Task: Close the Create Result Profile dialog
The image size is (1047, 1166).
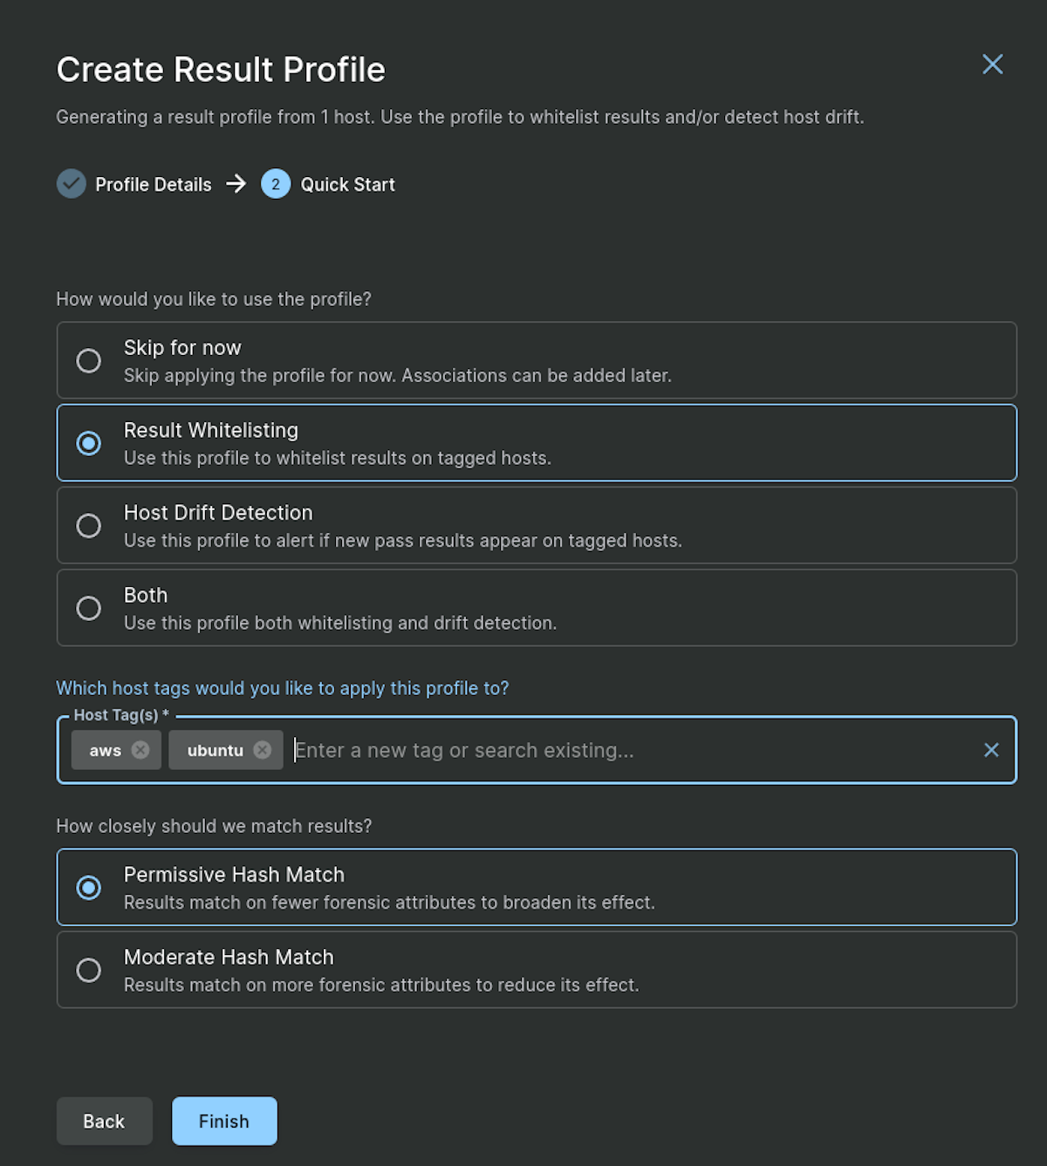Action: pos(992,65)
